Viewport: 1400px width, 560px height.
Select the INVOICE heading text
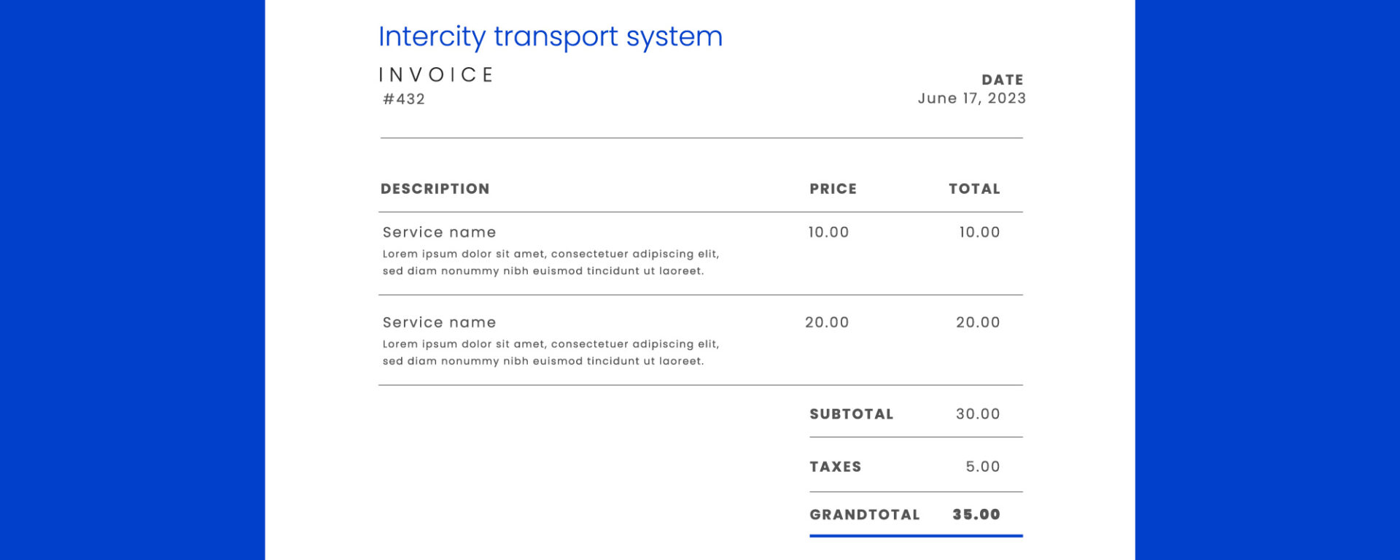436,75
